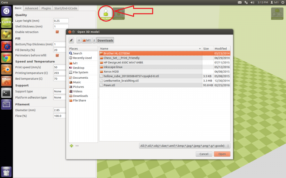Select the Pawn.stl file

pos(165,85)
